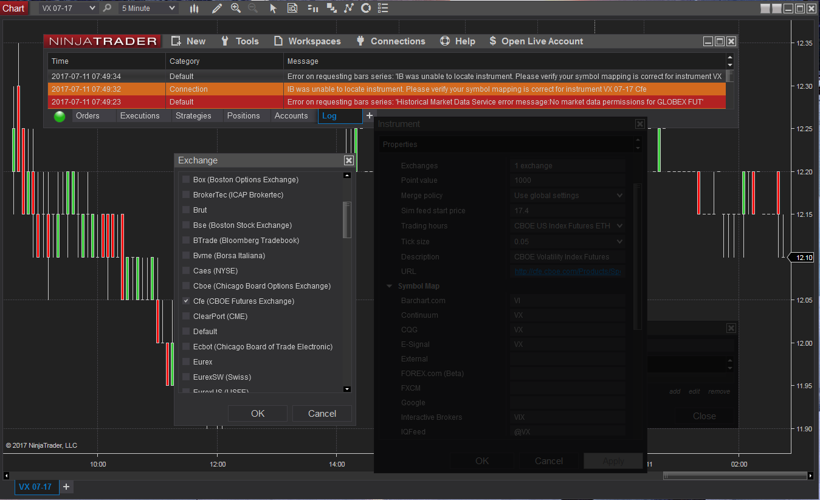Screen dimensions: 820x500
Task: Enable Ecbot (Chicago Board of Trade Electronic)
Action: (x=187, y=347)
